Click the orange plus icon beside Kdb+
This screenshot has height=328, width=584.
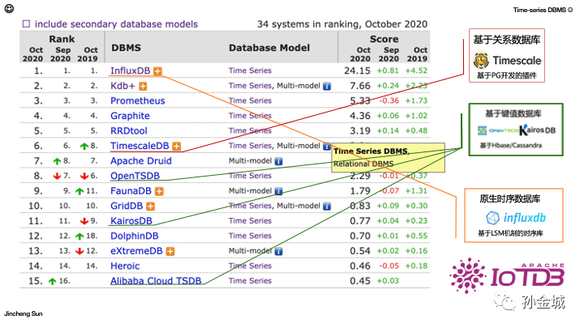[143, 86]
